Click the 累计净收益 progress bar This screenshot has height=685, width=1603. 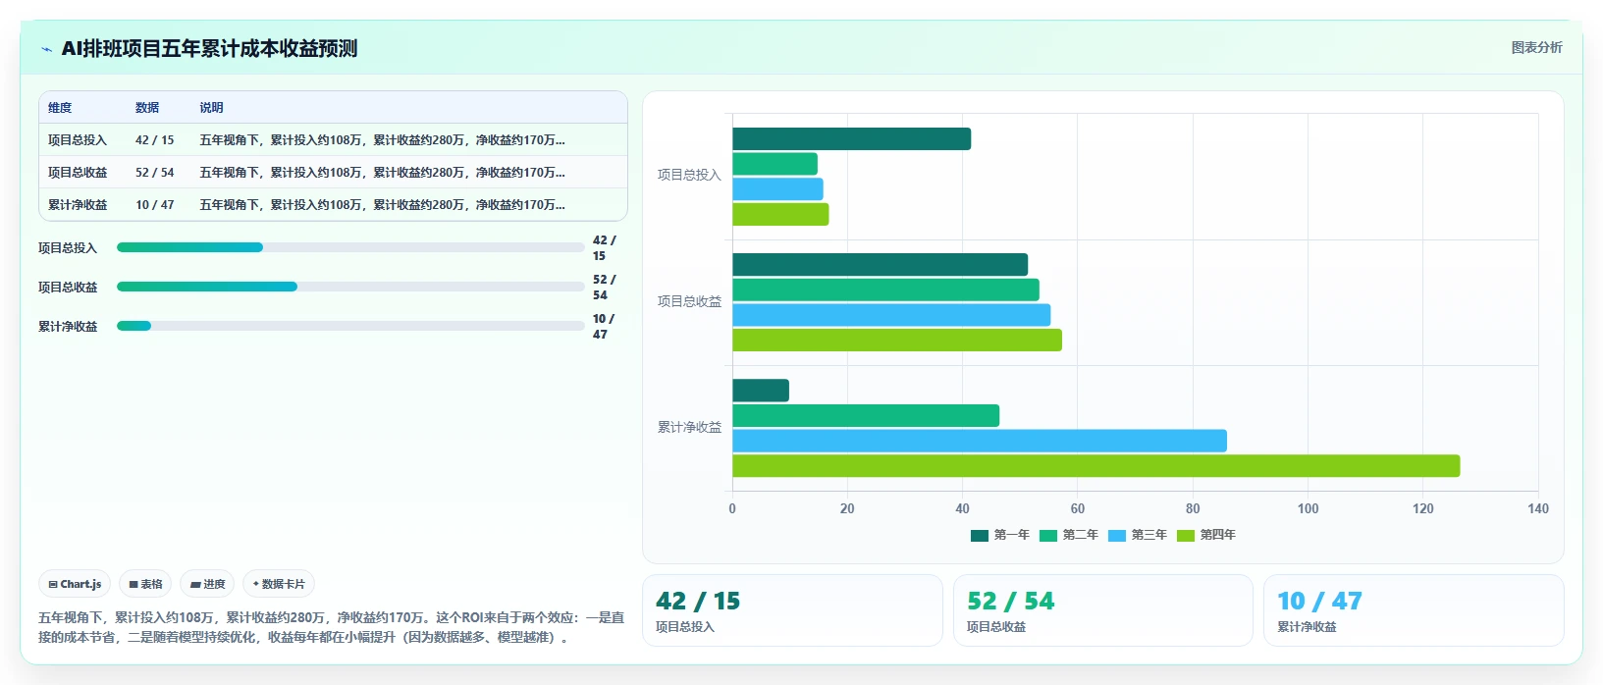point(350,326)
